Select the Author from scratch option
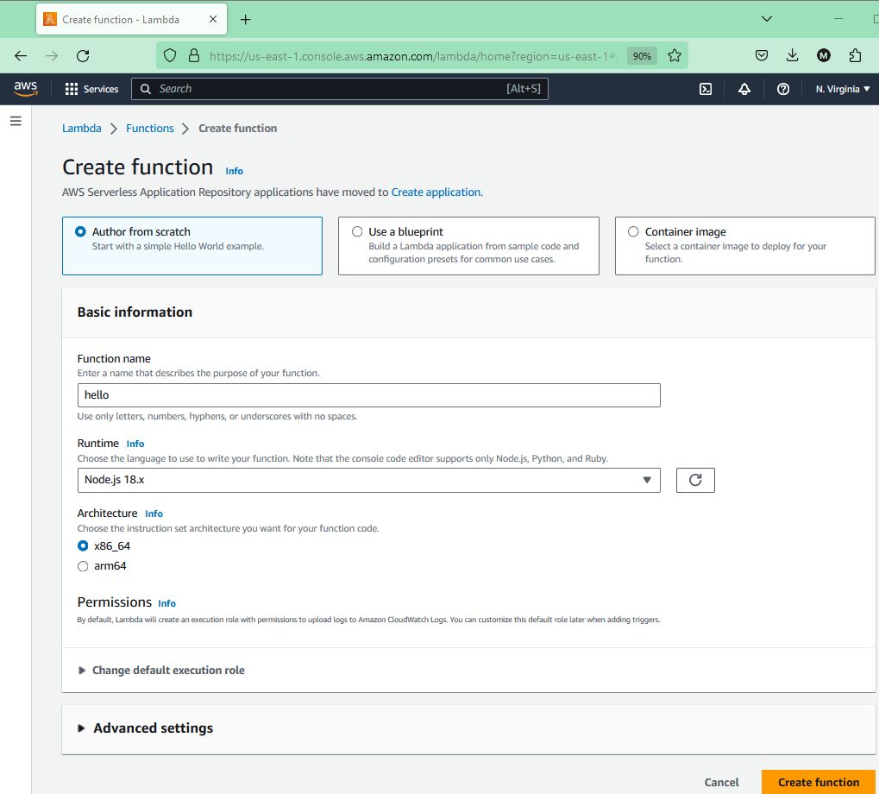Screen dimensions: 879x794 pos(192,246)
